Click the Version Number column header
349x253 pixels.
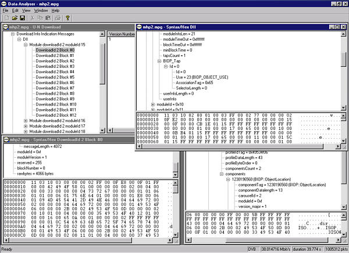(122, 34)
